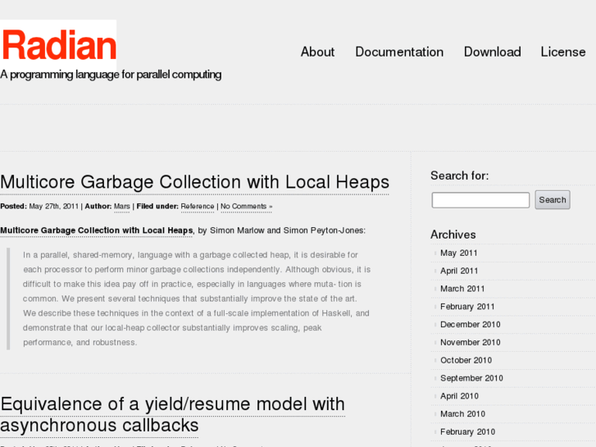Click the Search button
This screenshot has height=447, width=596.
(x=553, y=200)
